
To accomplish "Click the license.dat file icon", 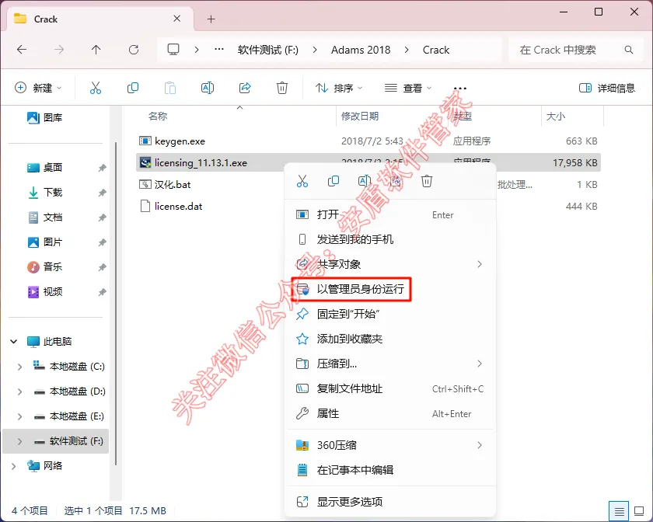I will 145,206.
